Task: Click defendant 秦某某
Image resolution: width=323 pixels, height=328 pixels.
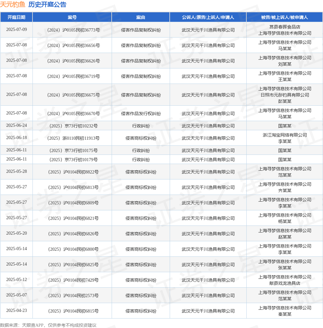Action: [x=285, y=314]
